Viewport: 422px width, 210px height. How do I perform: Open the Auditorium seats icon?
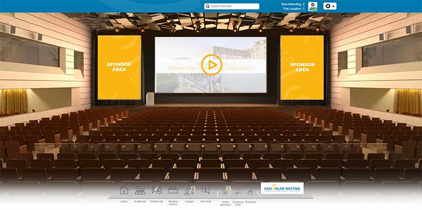pyautogui.click(x=140, y=190)
